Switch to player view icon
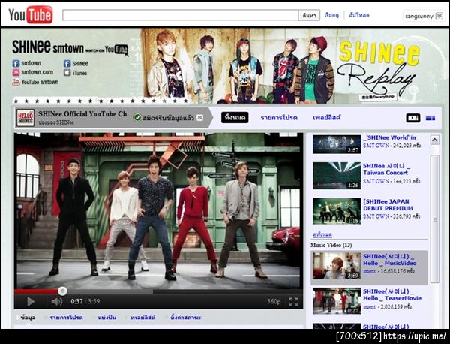 tap(413, 118)
